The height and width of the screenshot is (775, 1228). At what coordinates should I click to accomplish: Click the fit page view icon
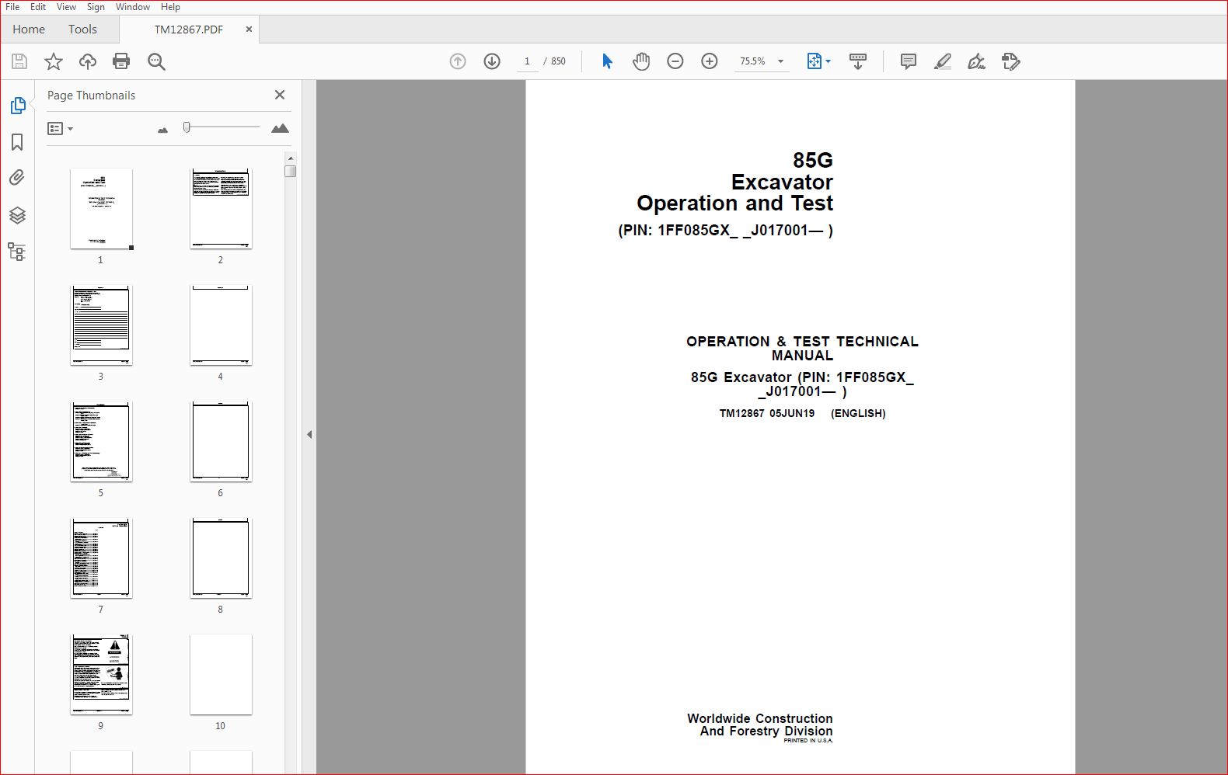(x=814, y=61)
